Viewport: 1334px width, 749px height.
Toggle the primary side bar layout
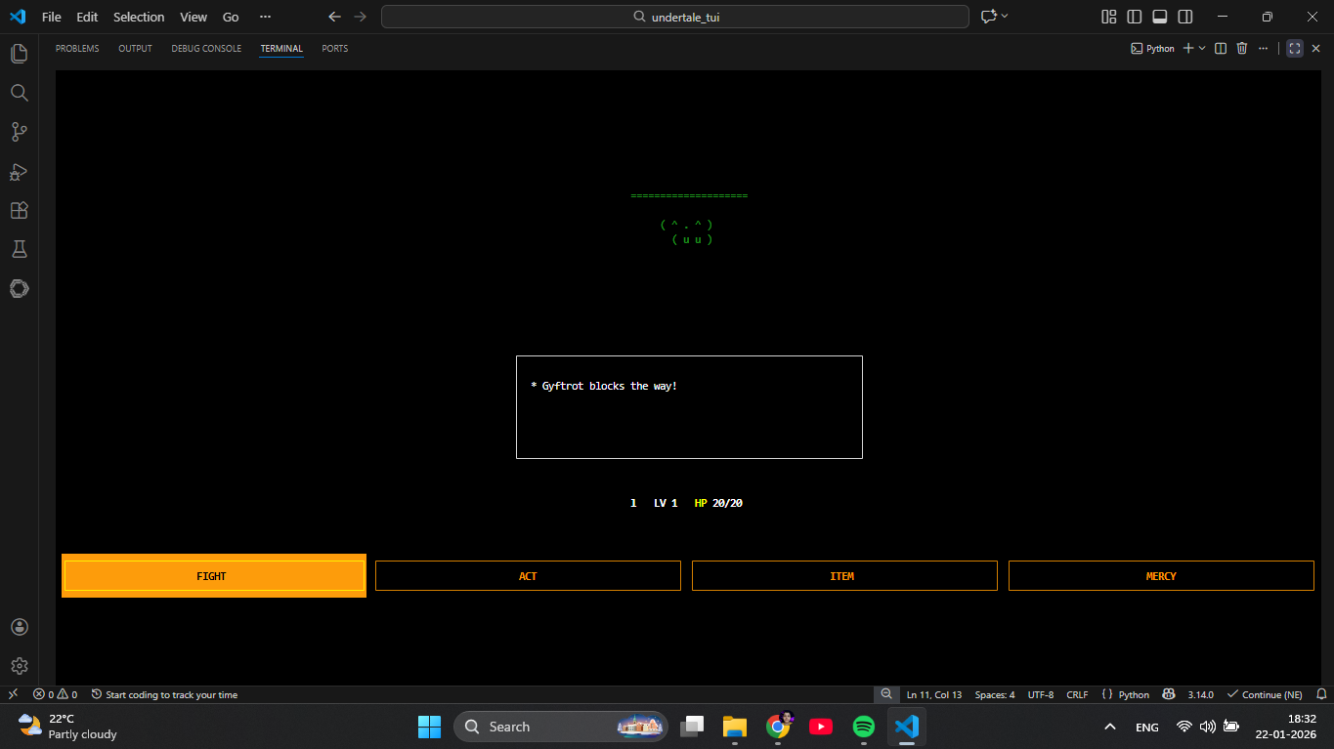tap(1134, 17)
